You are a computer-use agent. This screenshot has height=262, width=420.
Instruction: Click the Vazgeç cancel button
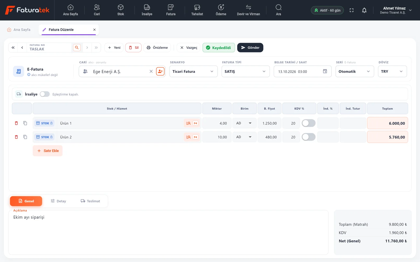[188, 47]
